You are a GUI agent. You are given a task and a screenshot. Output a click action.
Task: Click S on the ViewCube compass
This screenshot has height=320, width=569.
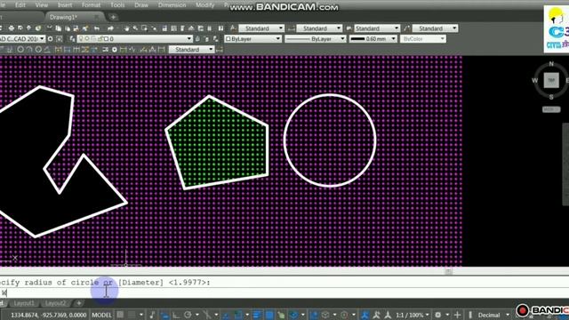[551, 97]
